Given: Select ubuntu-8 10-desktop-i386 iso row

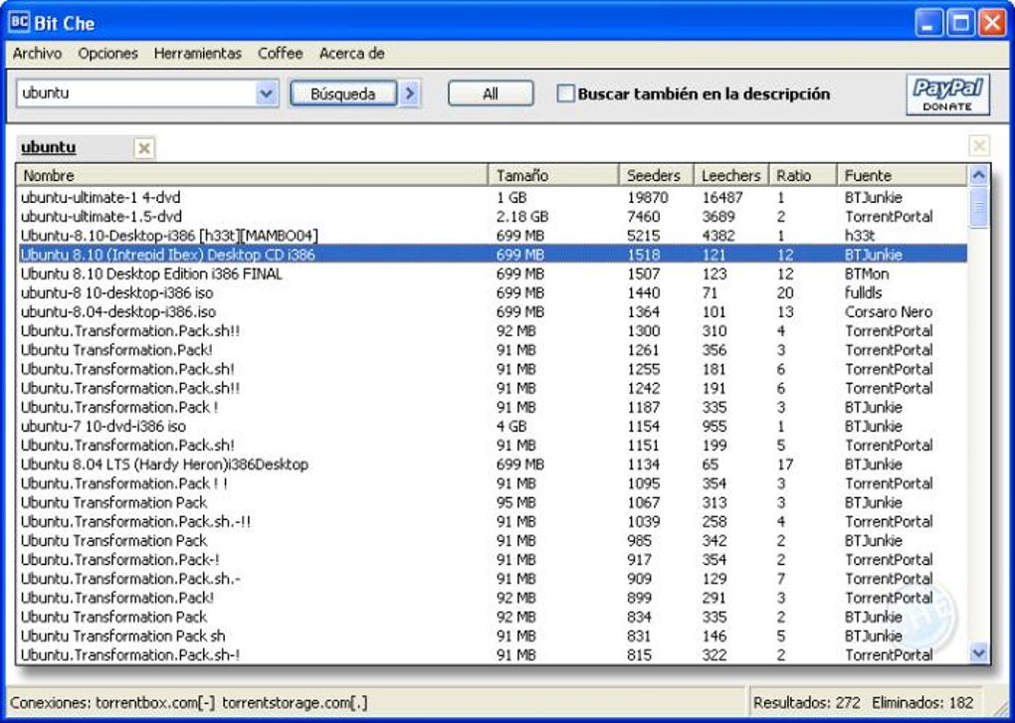Looking at the screenshot, I should (493, 293).
